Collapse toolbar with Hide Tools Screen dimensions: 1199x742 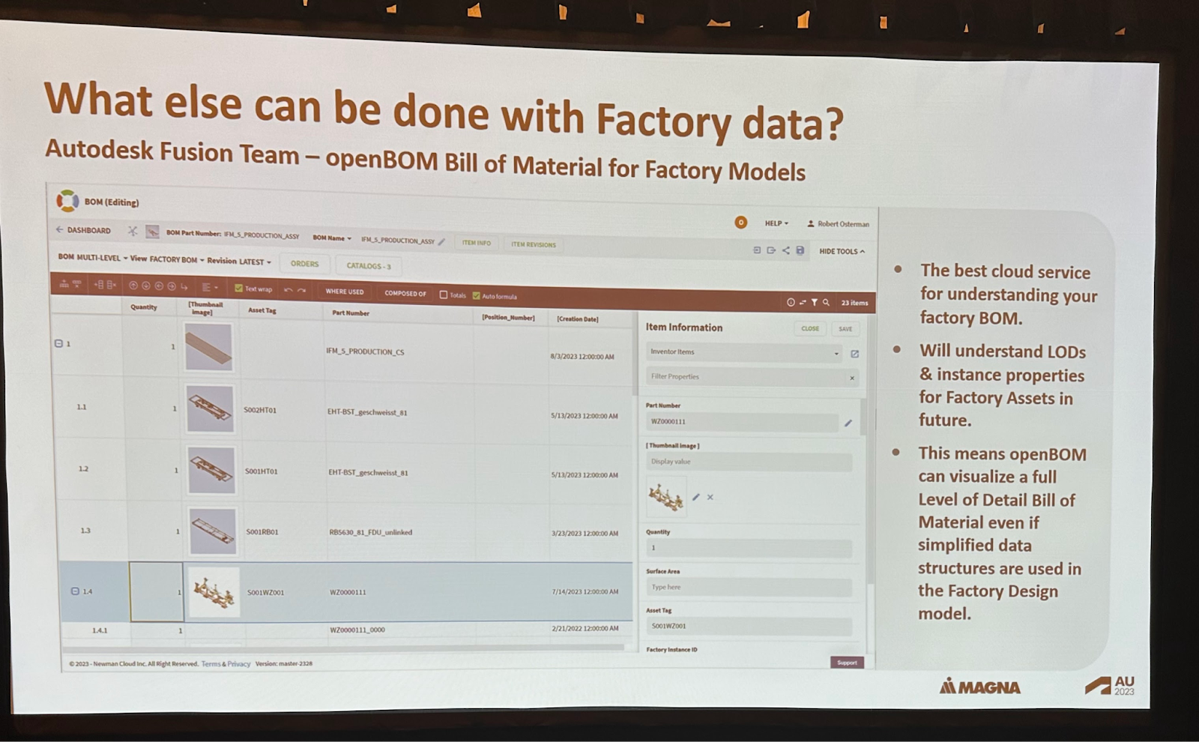pos(842,251)
